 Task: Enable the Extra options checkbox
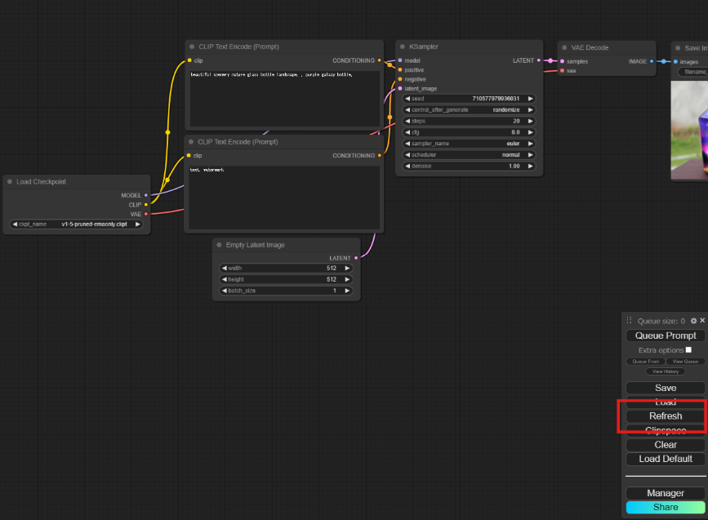pos(688,350)
